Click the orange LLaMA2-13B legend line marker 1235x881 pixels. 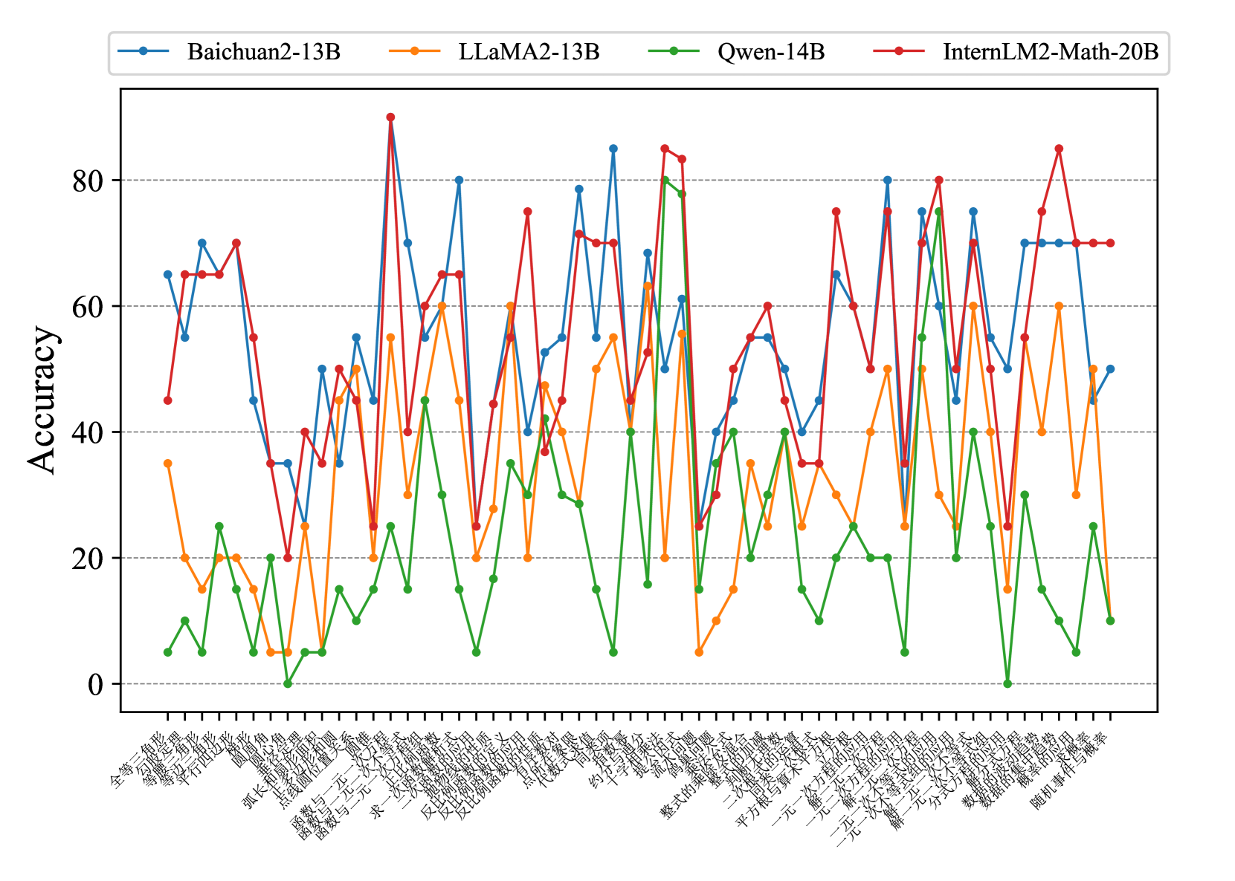click(415, 51)
